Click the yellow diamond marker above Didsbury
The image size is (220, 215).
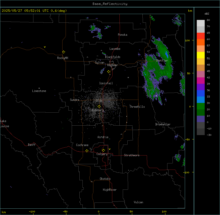tap(99, 106)
